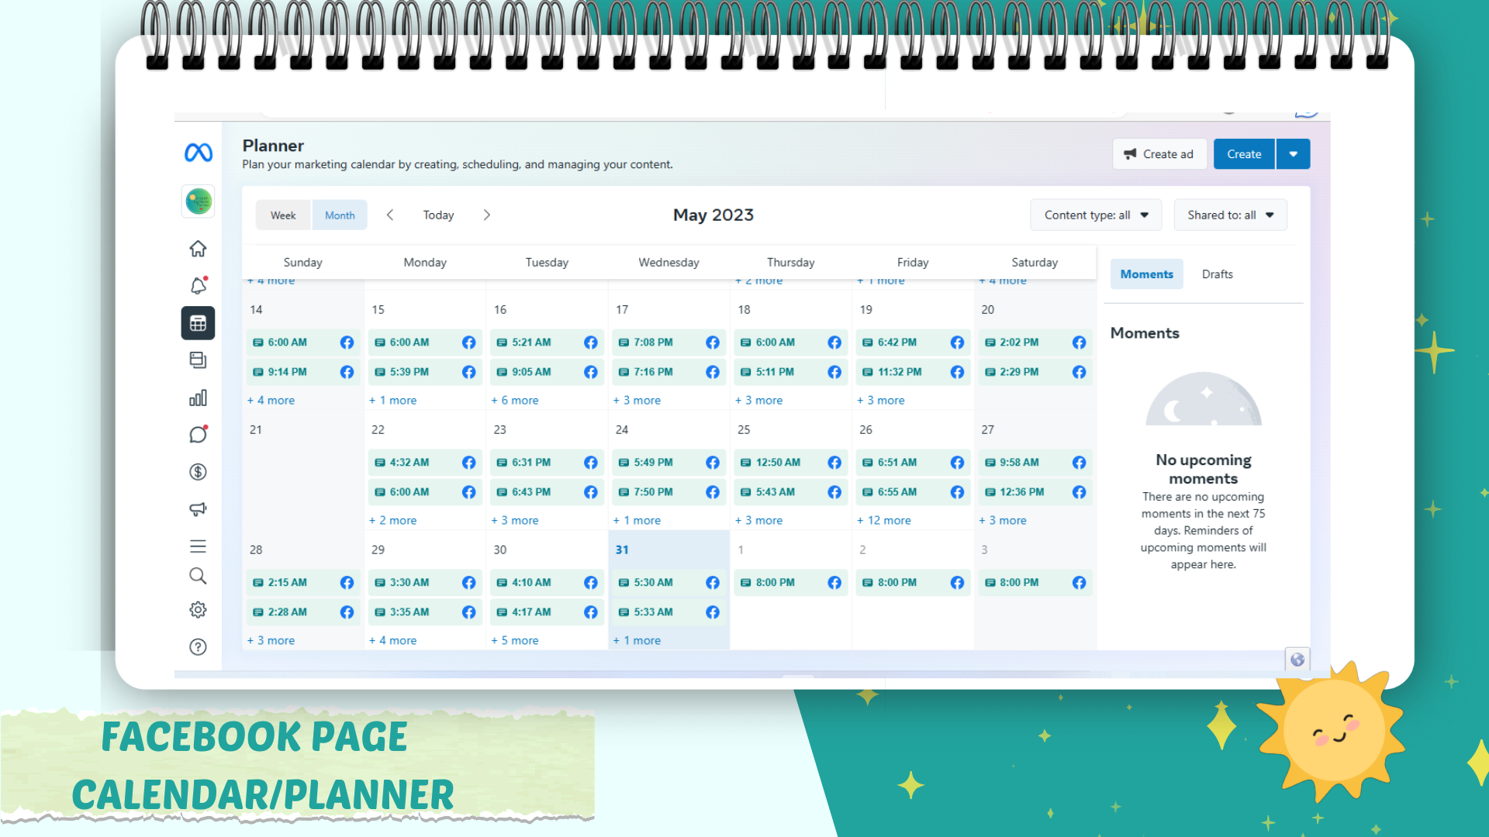Open Inbox chat bubble icon
The width and height of the screenshot is (1489, 837).
click(x=198, y=435)
